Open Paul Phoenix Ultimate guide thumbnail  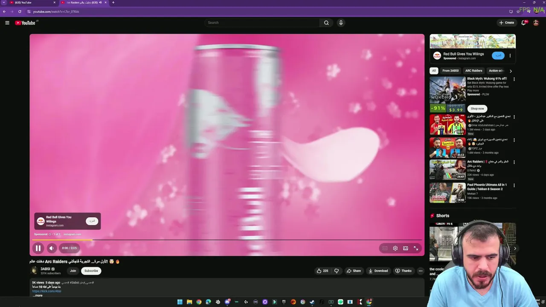tap(447, 193)
